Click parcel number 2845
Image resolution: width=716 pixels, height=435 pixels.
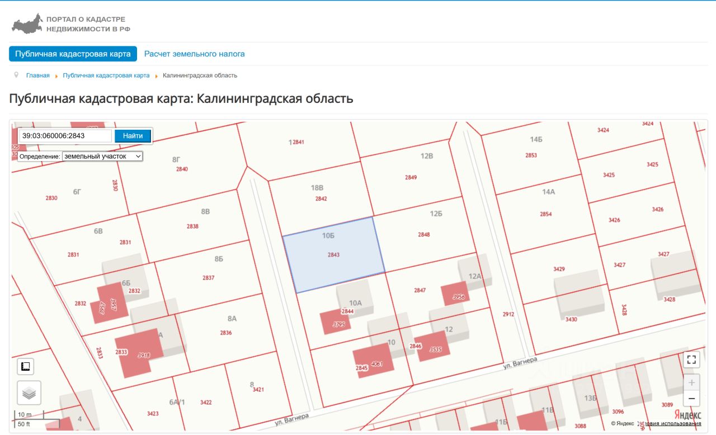pos(362,368)
